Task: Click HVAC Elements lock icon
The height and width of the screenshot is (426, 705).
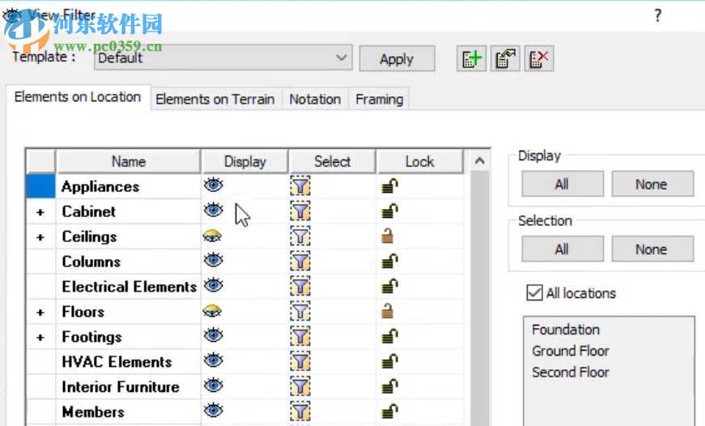Action: tap(389, 361)
